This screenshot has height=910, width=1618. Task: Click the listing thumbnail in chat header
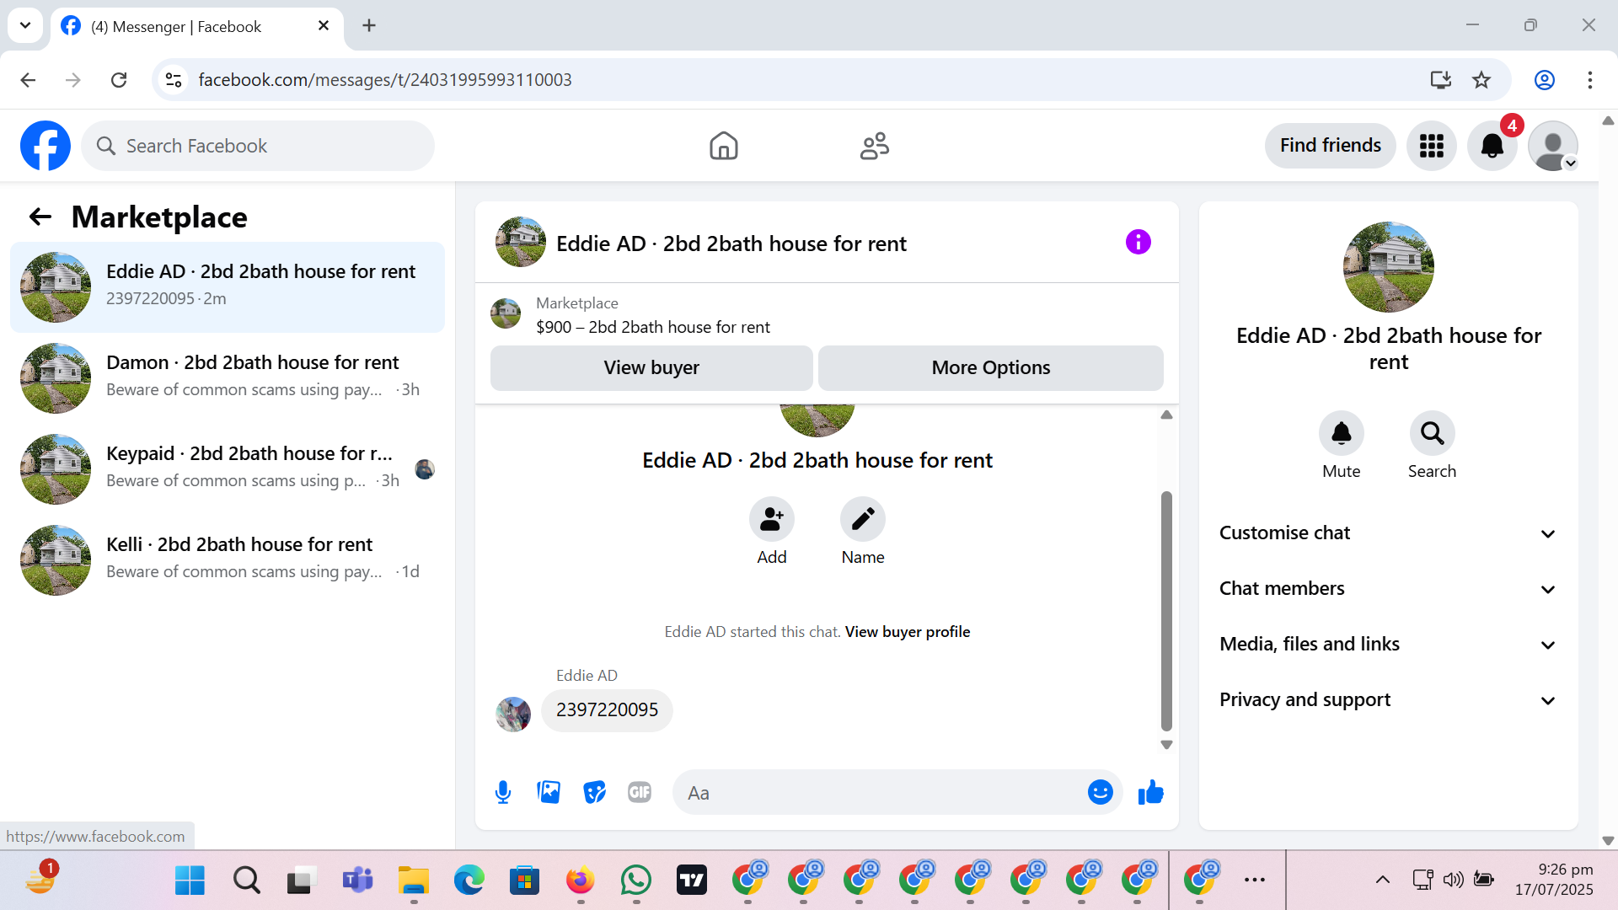point(521,243)
